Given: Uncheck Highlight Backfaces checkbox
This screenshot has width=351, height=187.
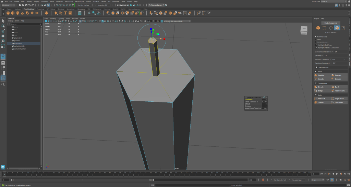Looking at the screenshot, I should coord(316,45).
